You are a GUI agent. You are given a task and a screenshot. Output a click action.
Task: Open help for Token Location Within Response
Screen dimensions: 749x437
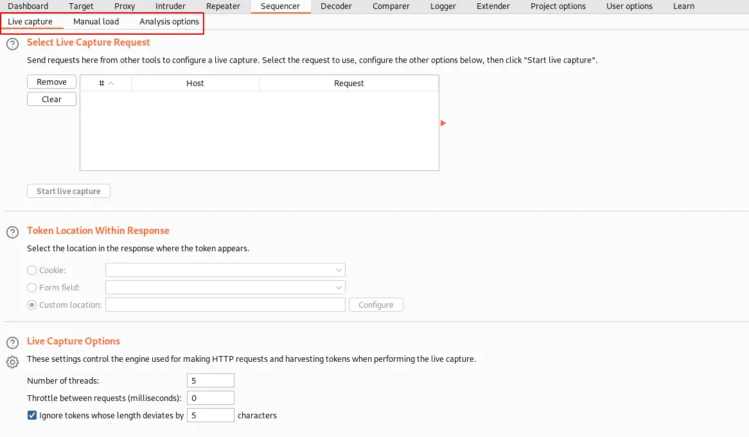tap(12, 232)
